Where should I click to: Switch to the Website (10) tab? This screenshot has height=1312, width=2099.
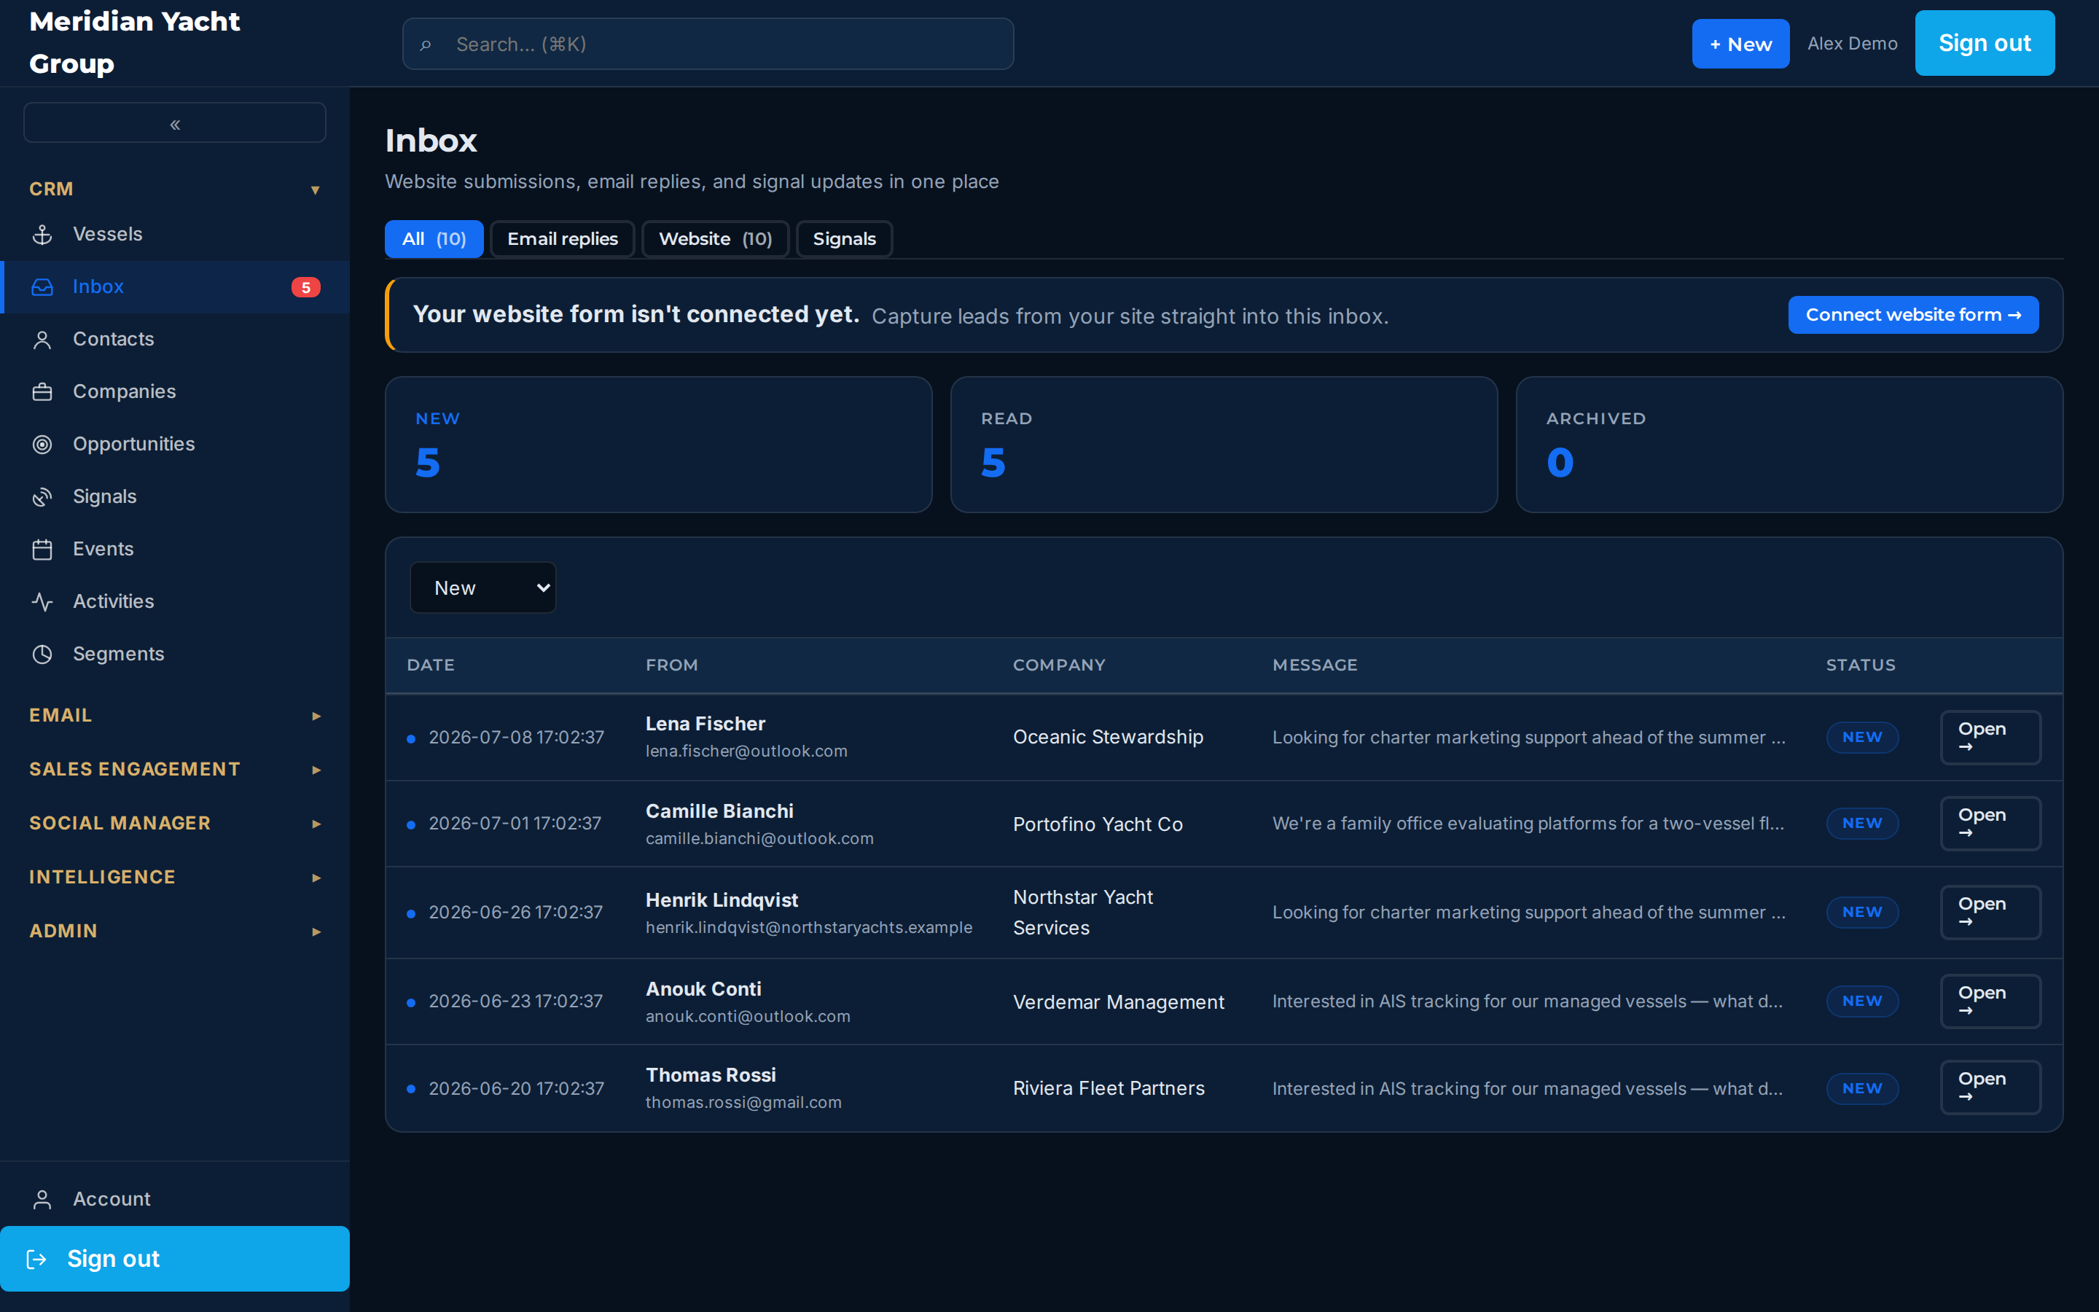[715, 238]
